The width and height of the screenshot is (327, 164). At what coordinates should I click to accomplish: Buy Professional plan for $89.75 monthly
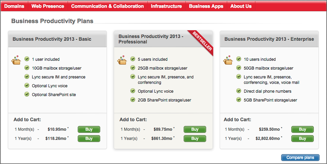(195, 129)
